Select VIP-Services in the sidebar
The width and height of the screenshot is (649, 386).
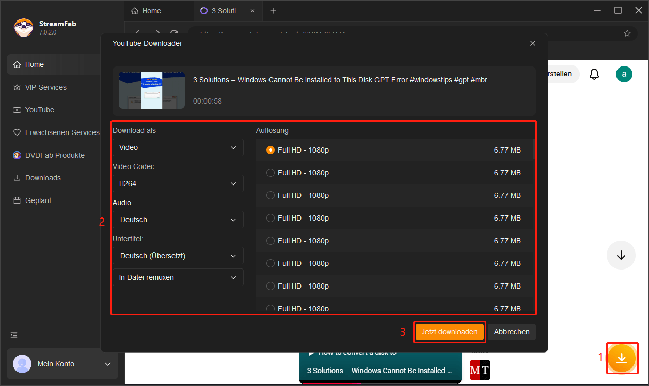tap(45, 87)
